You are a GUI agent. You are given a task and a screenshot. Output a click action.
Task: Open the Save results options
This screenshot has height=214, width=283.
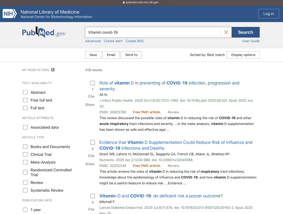click(x=93, y=55)
